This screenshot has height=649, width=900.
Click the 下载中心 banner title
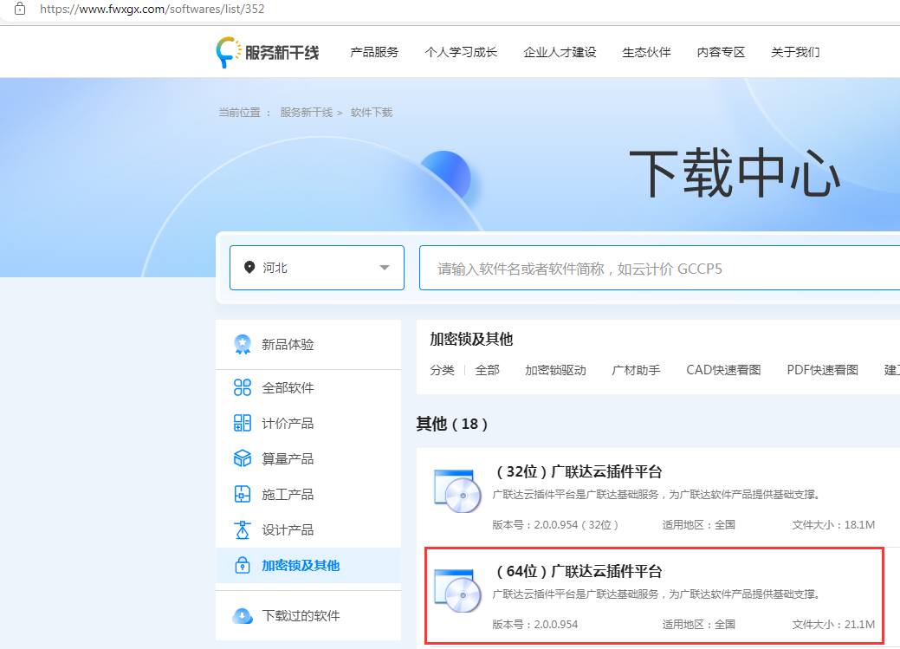point(735,173)
